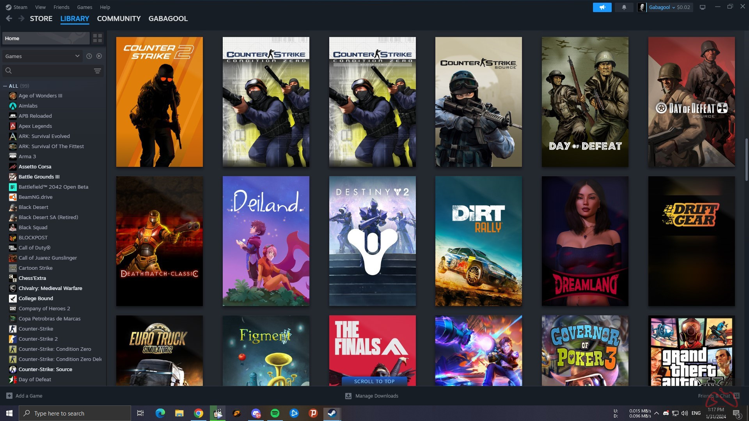Open the notifications bell
Image resolution: width=749 pixels, height=421 pixels.
624,7
